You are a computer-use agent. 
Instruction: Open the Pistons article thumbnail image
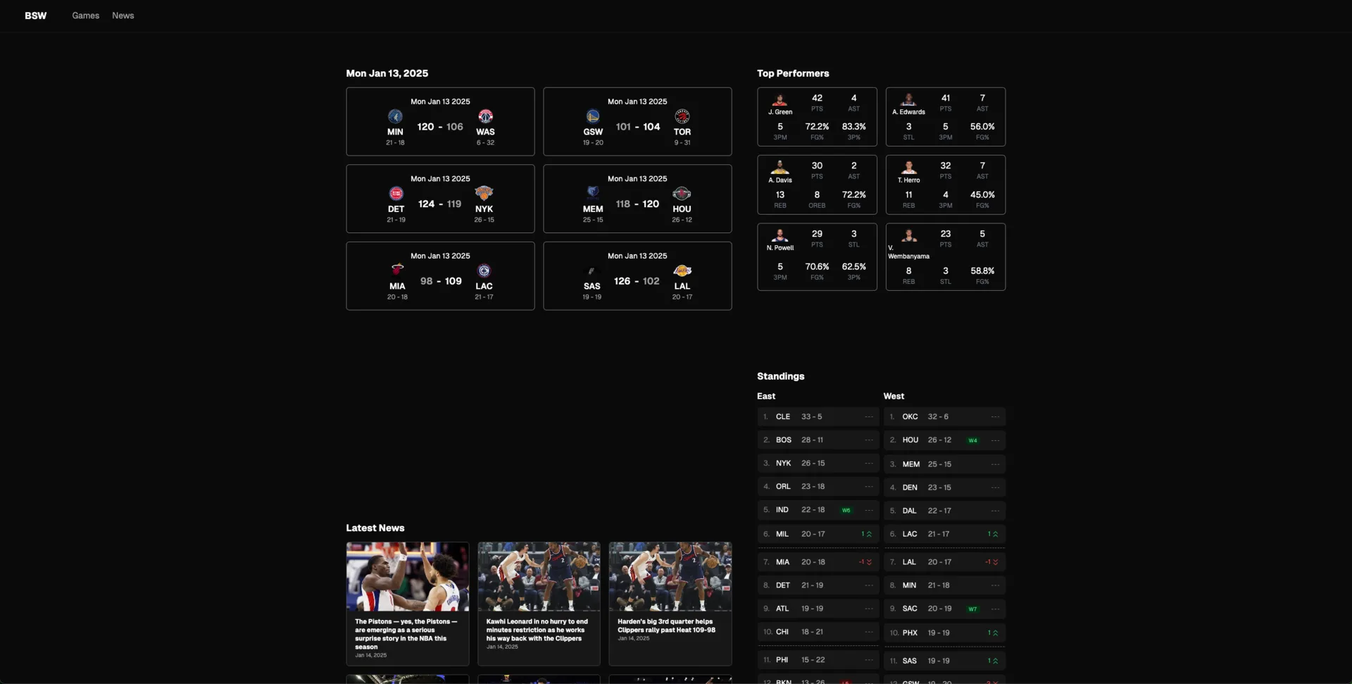click(407, 576)
